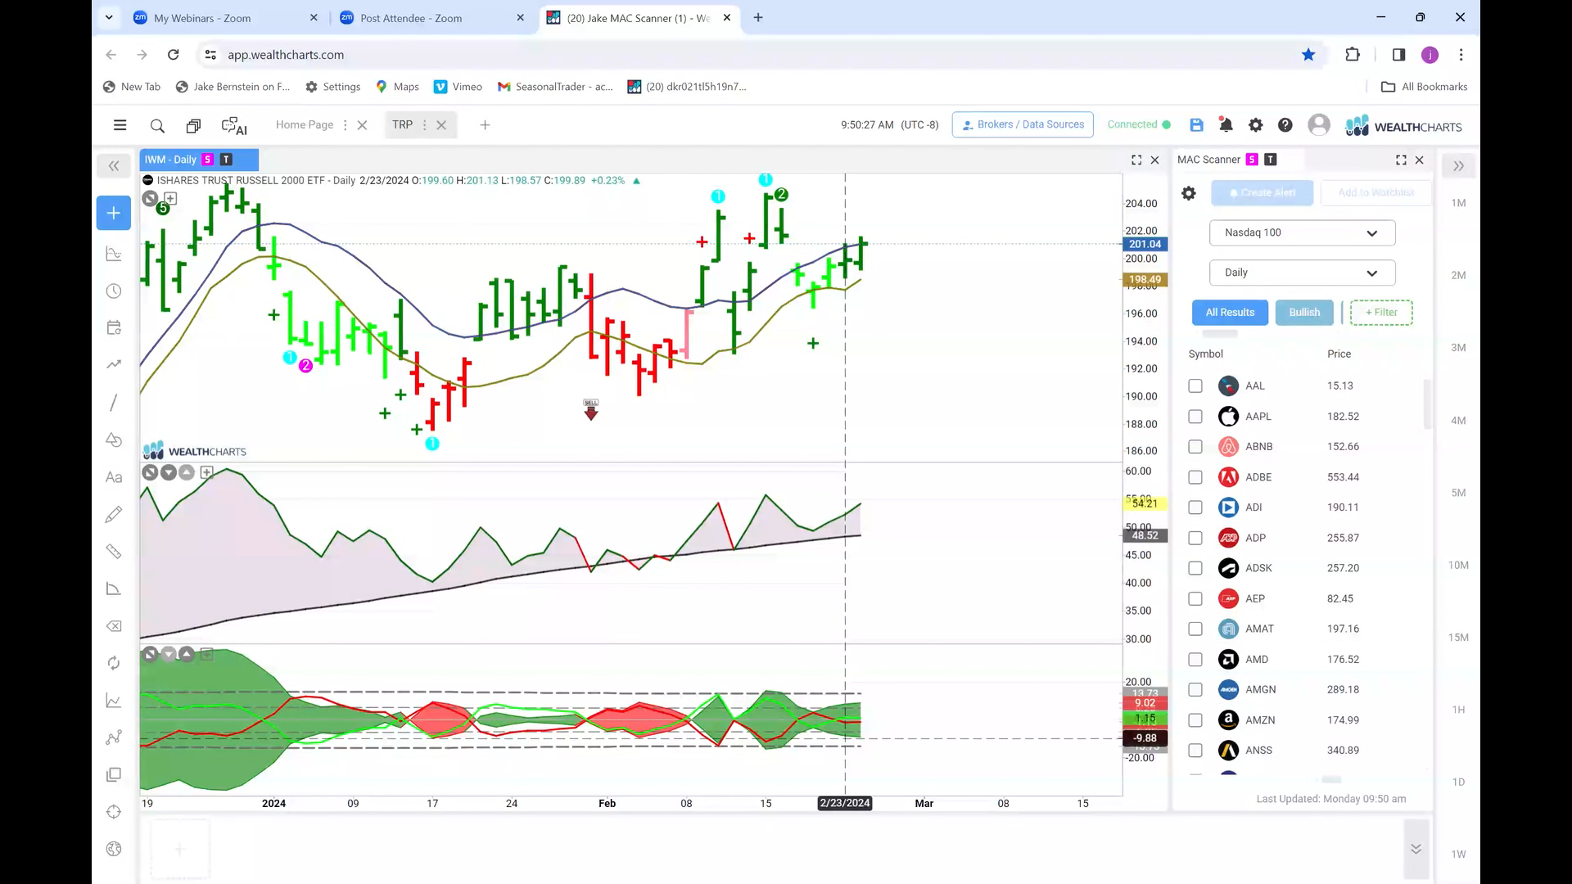Filter scanner by Bullish

click(x=1304, y=313)
